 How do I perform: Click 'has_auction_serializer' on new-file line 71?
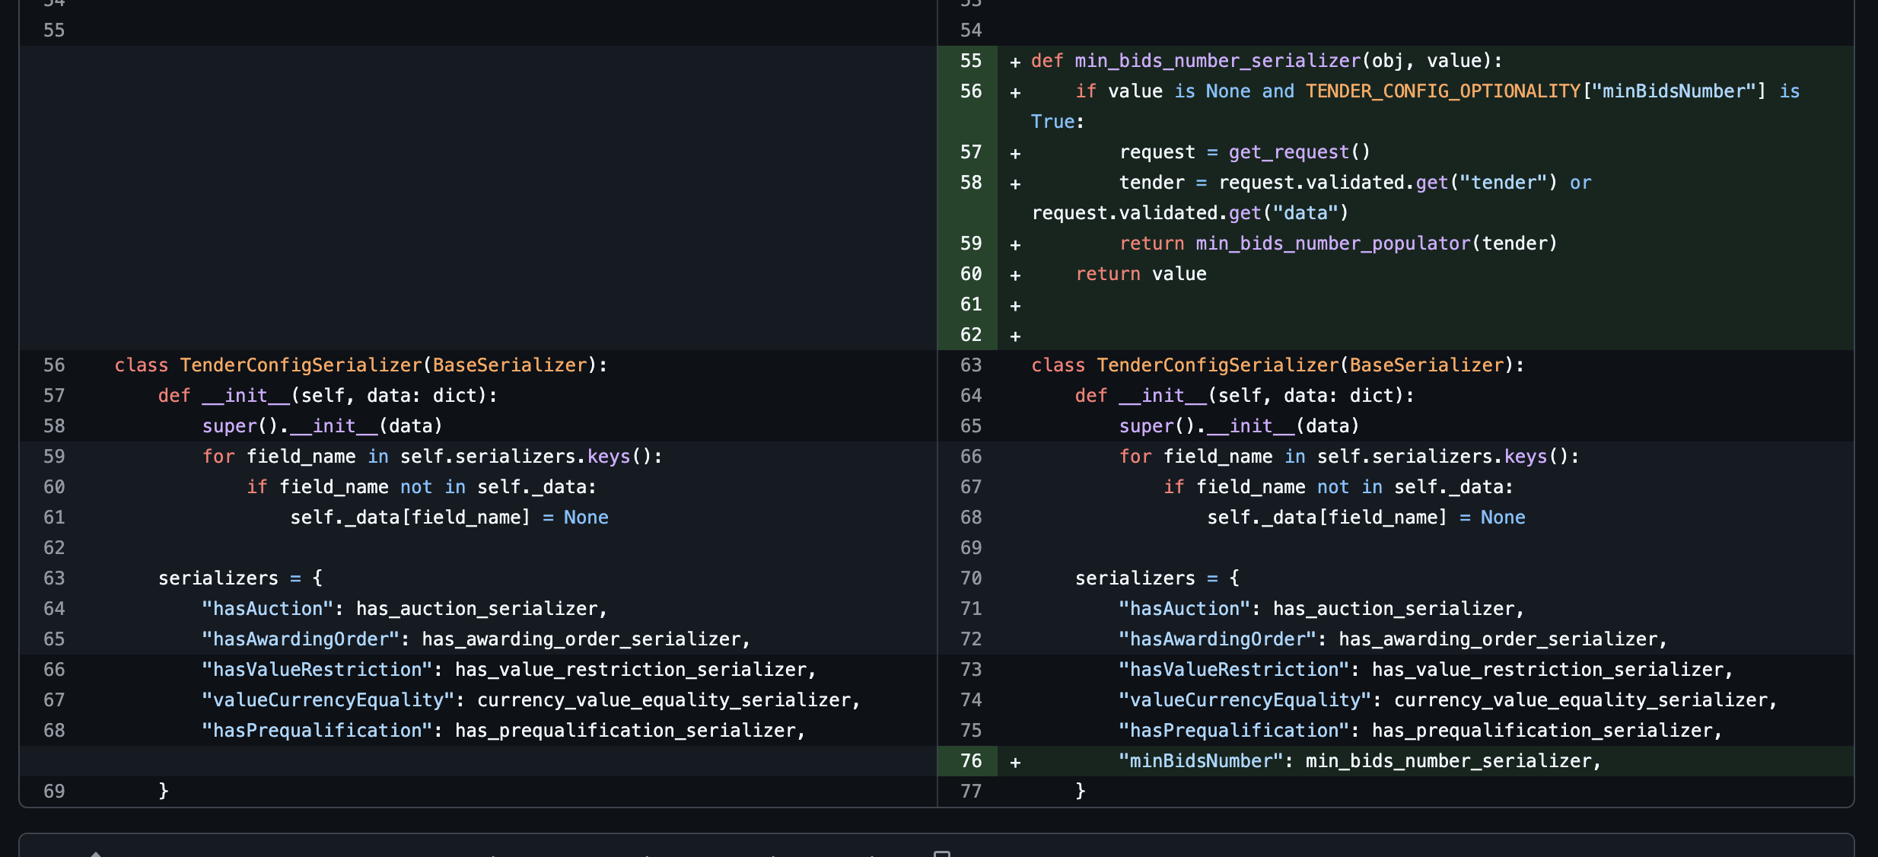point(1393,609)
